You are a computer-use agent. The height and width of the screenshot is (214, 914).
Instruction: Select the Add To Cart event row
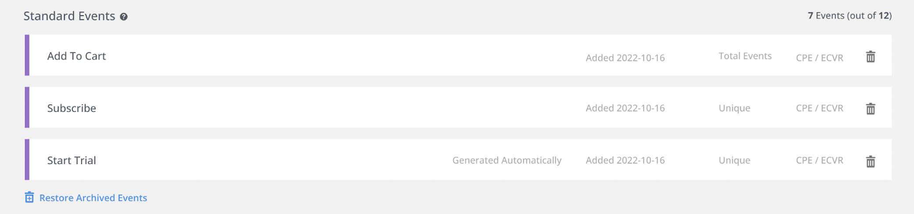(x=77, y=56)
